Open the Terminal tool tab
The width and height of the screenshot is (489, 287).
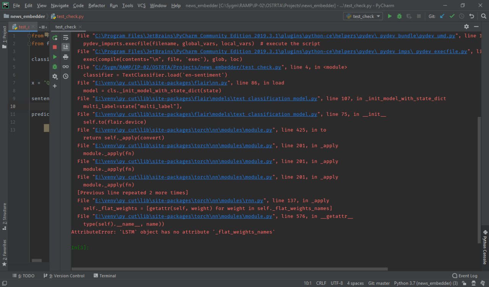[105, 276]
